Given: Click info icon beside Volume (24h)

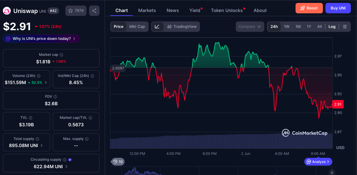Looking at the screenshot, I should [x=39, y=76].
